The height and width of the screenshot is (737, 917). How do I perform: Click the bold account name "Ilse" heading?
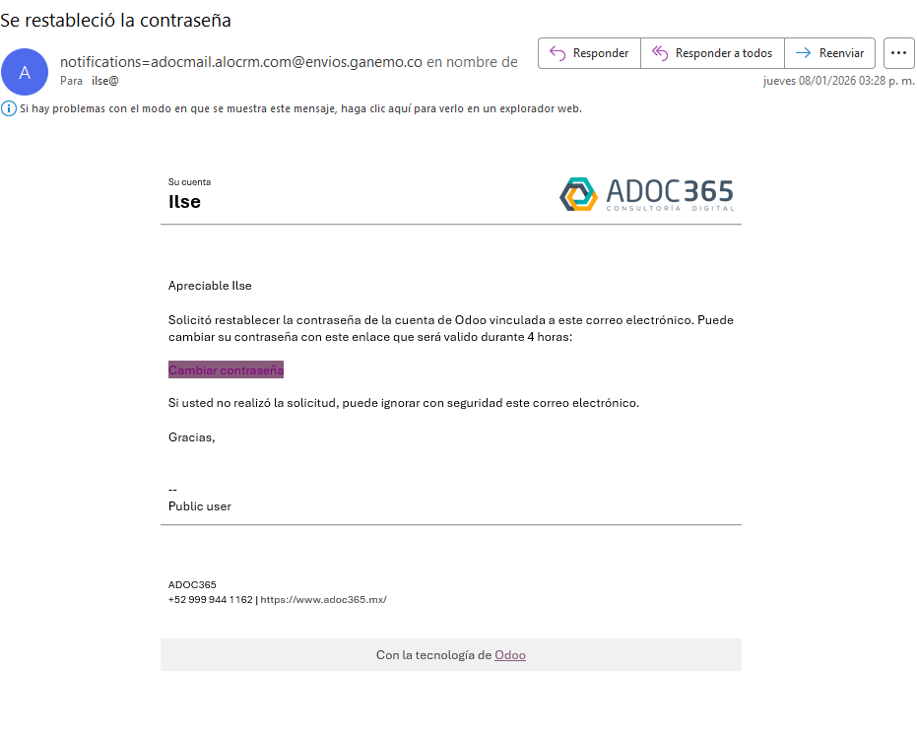coord(184,202)
